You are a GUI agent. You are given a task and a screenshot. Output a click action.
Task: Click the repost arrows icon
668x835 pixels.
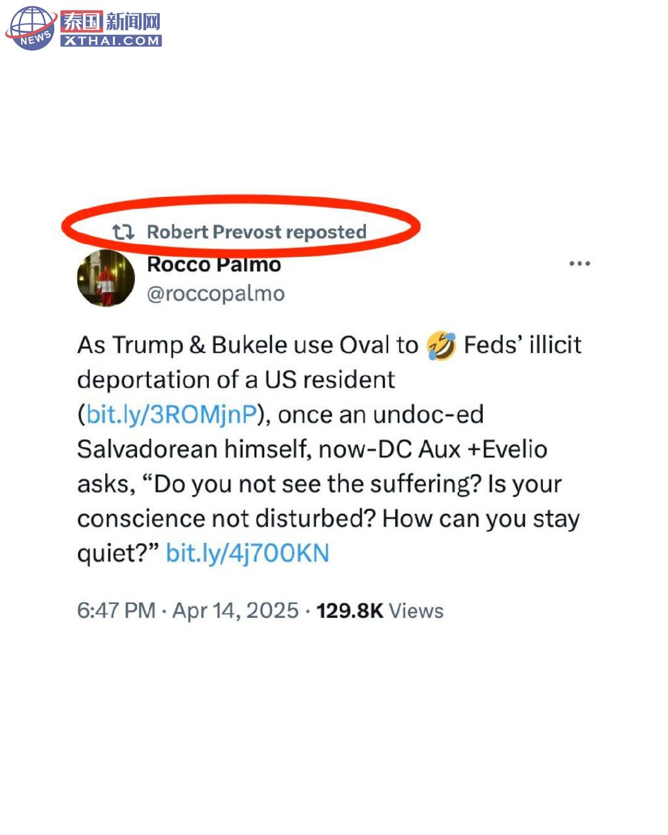tap(123, 232)
